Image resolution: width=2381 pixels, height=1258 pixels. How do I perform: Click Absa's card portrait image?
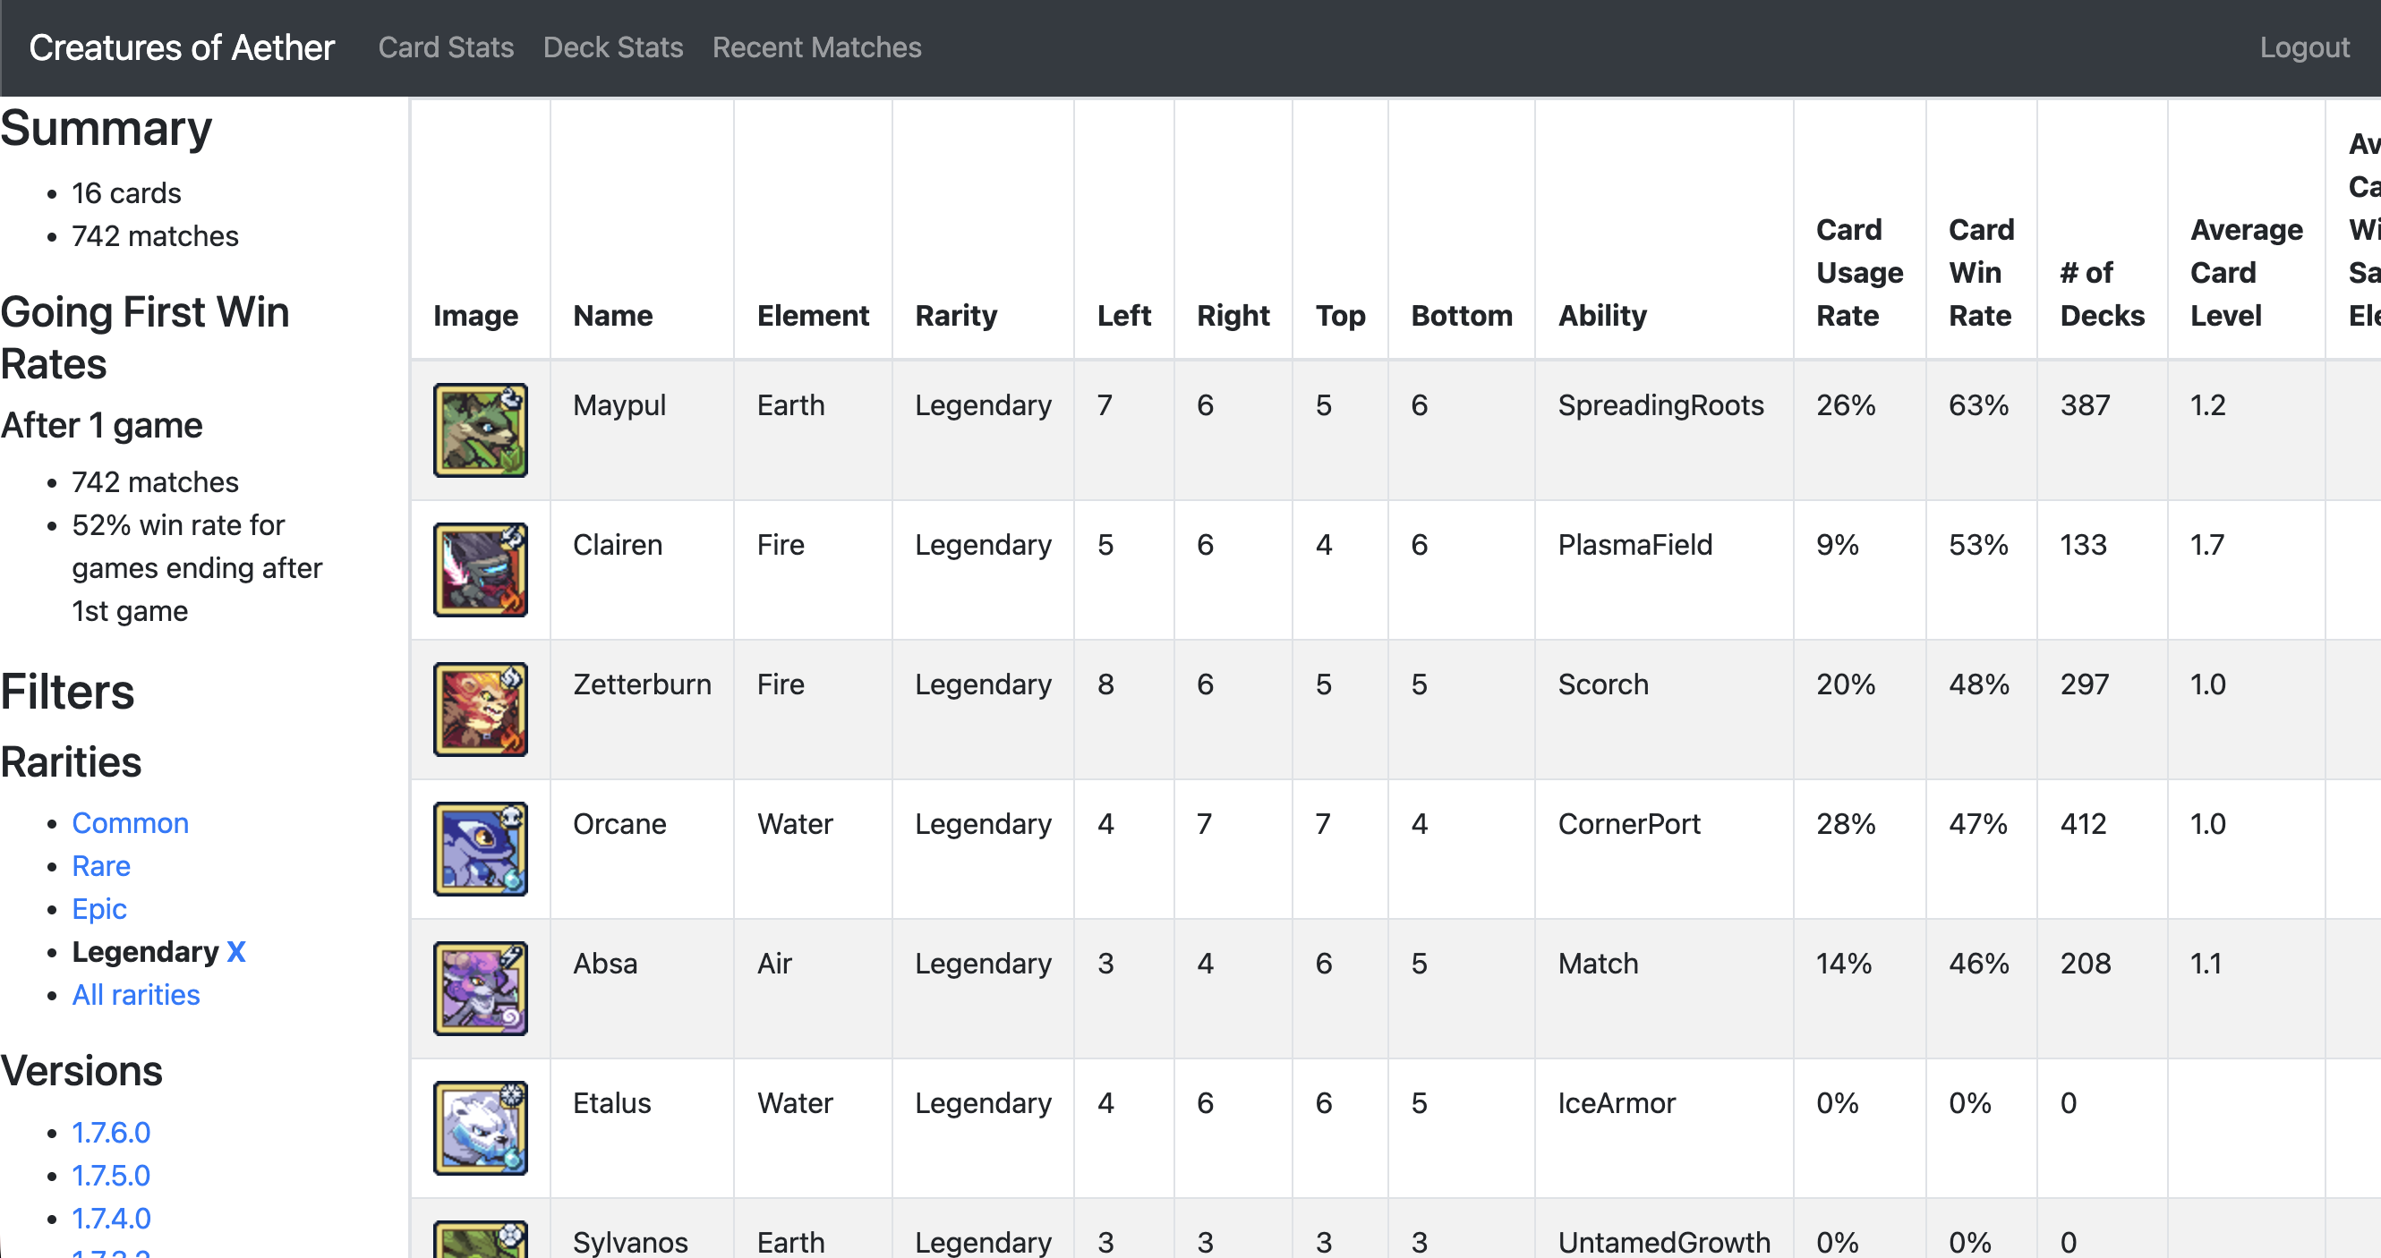480,989
